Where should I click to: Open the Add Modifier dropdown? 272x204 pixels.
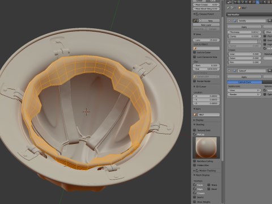[x=249, y=15]
